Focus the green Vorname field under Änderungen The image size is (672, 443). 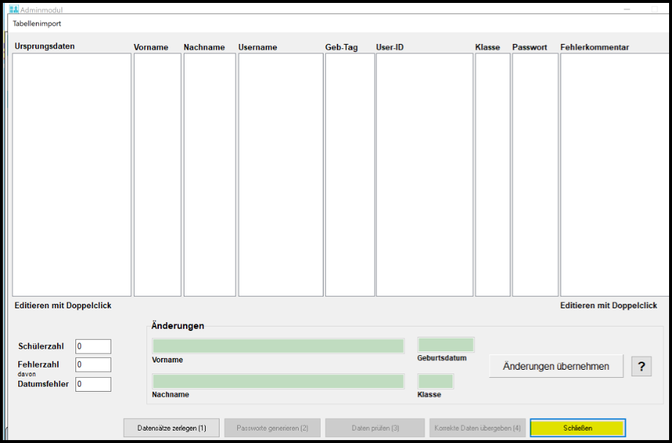[x=278, y=346]
